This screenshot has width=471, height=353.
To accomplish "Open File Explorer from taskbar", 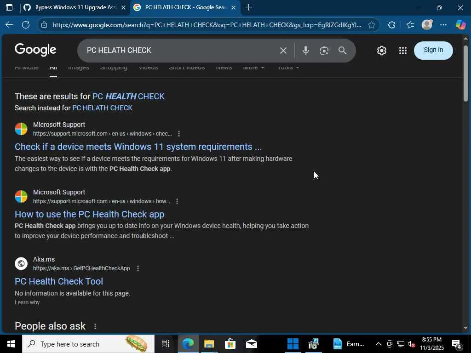I will [x=209, y=344].
